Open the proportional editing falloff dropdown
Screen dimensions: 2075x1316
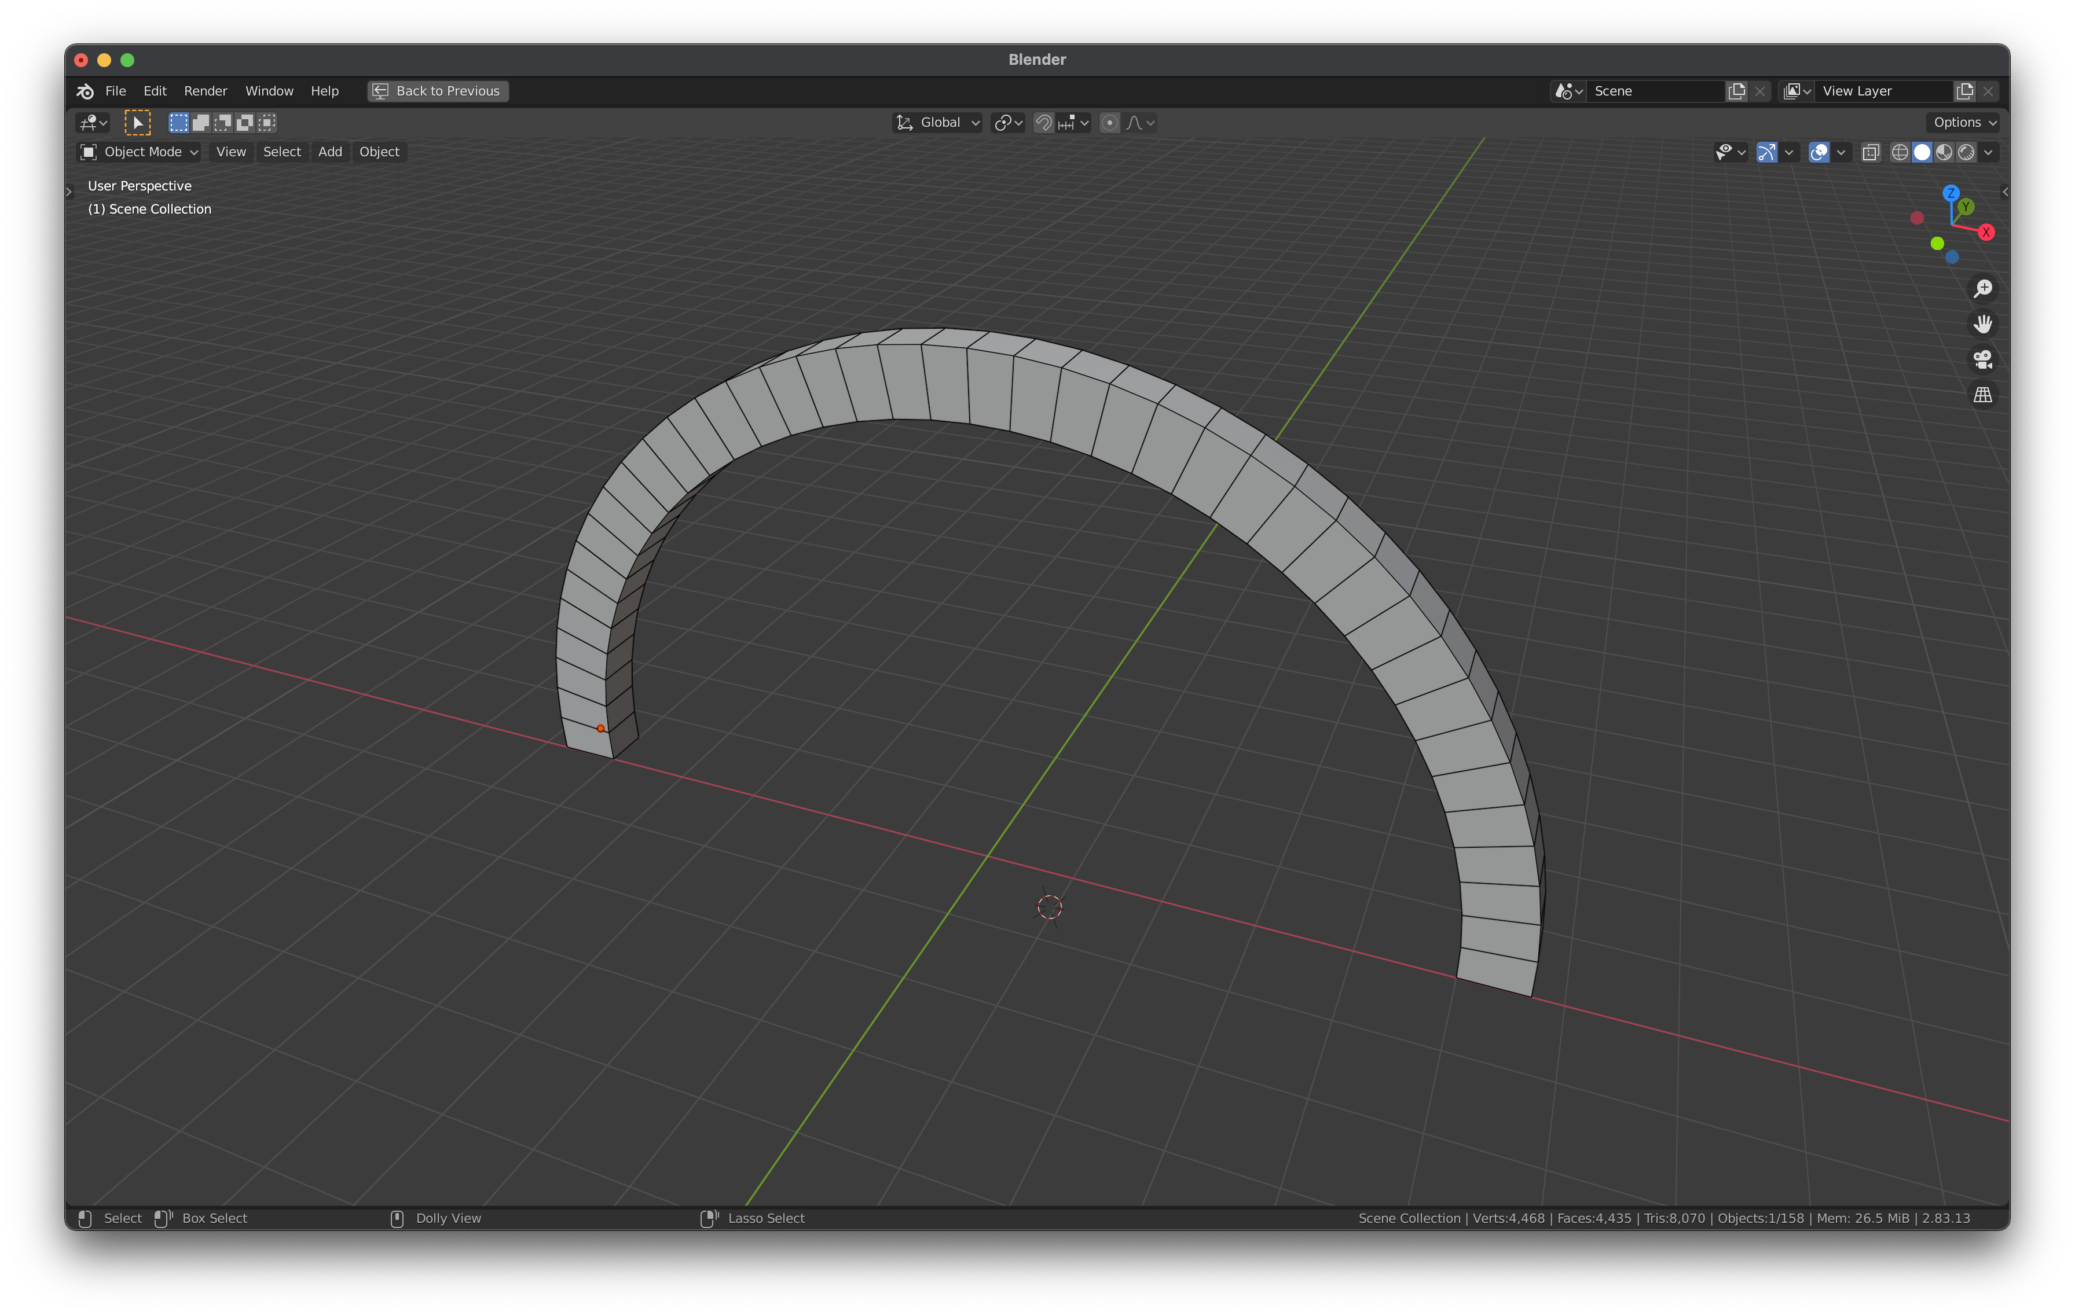pyautogui.click(x=1140, y=123)
